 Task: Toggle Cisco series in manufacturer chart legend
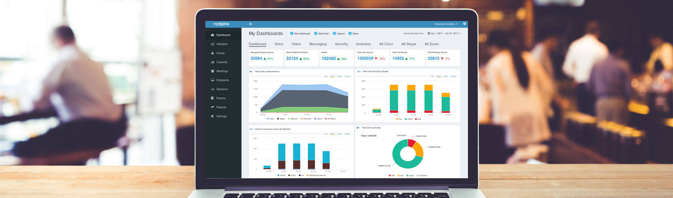click(x=271, y=119)
